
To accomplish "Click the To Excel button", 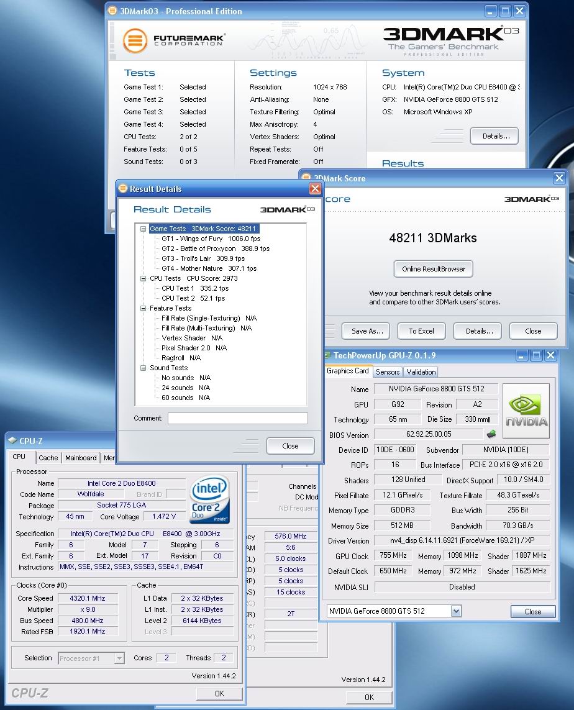I will pyautogui.click(x=421, y=331).
